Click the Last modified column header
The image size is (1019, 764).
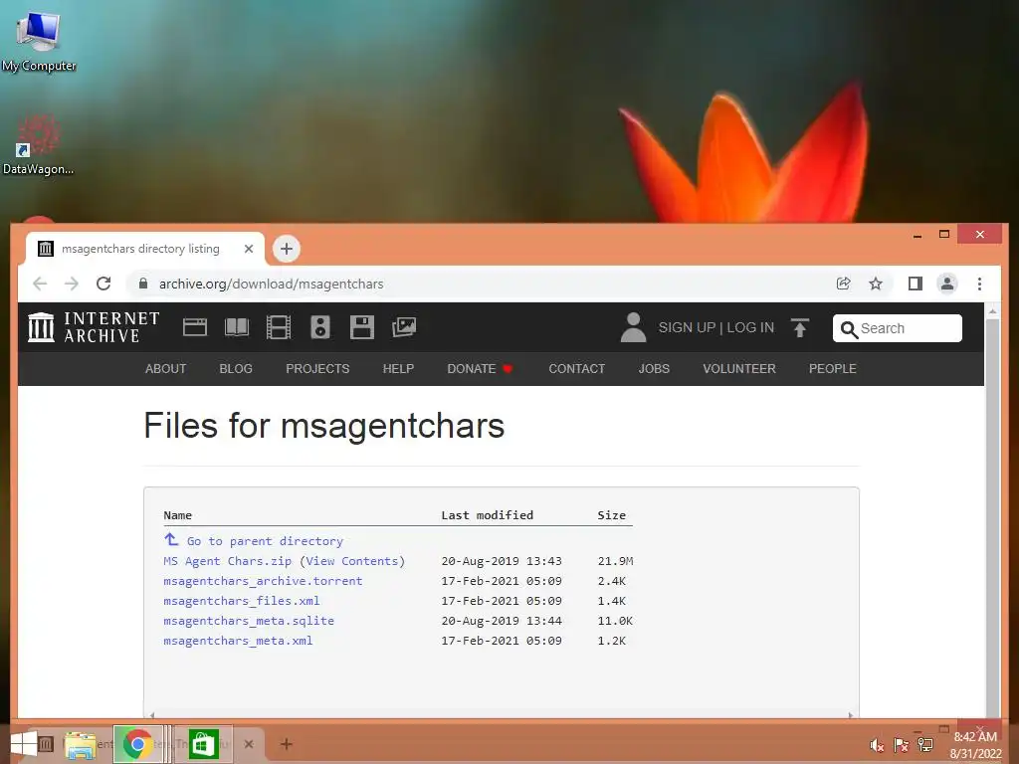point(488,515)
